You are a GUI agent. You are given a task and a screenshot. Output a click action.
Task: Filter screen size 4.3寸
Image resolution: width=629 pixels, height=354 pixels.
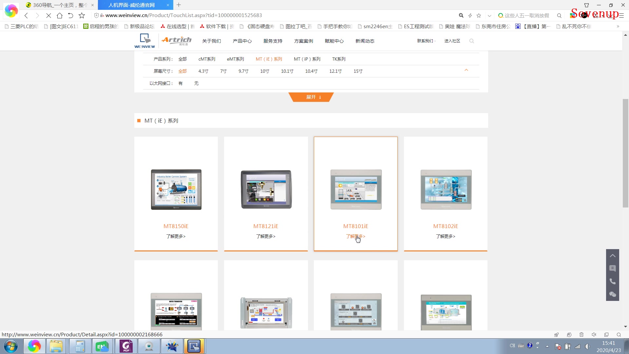pos(203,71)
